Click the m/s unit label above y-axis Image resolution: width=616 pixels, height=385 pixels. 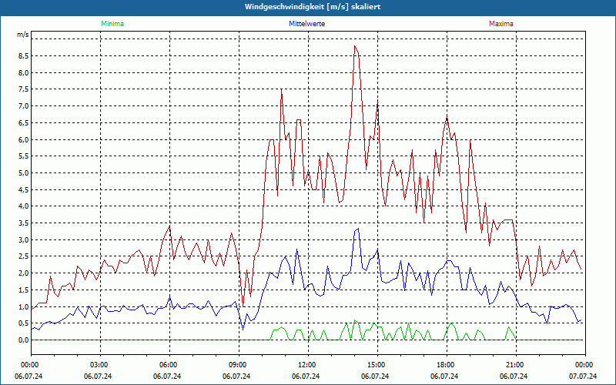[x=22, y=35]
